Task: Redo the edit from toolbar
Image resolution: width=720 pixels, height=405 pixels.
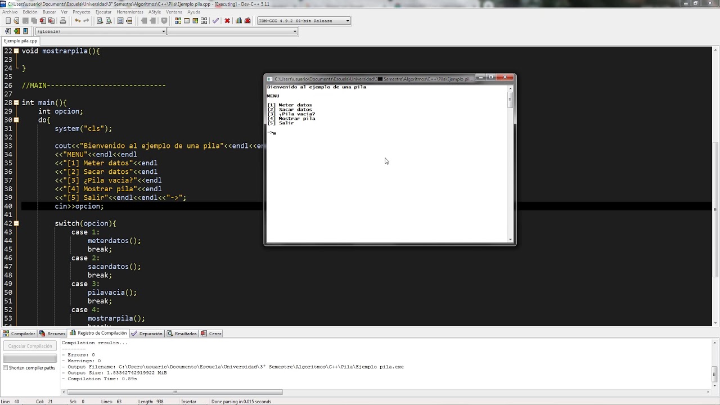Action: pyautogui.click(x=86, y=21)
